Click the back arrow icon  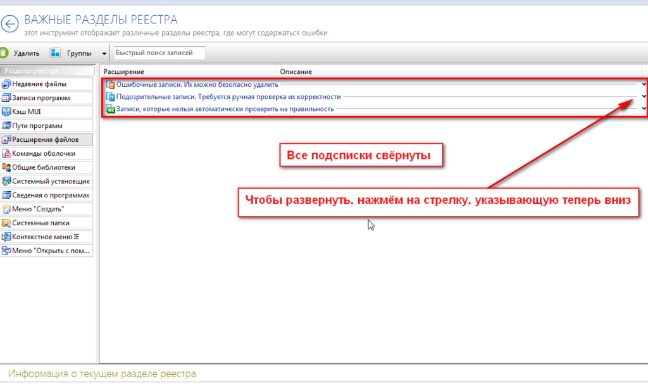click(9, 25)
